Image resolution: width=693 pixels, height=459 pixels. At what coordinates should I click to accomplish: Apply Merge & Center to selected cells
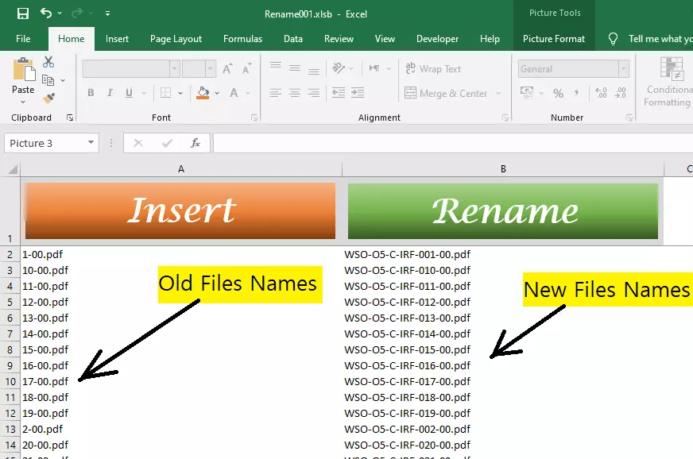point(448,93)
